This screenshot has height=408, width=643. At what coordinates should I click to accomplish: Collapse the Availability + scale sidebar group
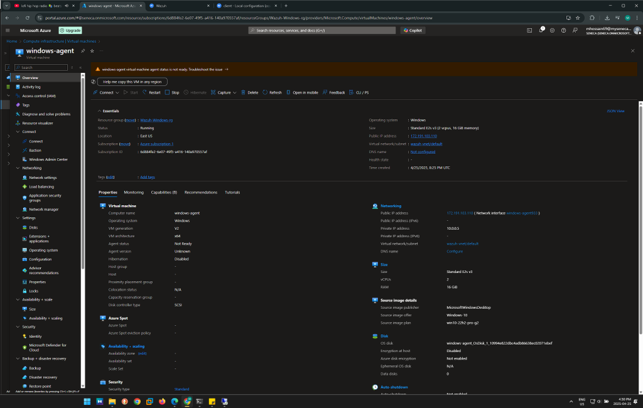click(18, 300)
